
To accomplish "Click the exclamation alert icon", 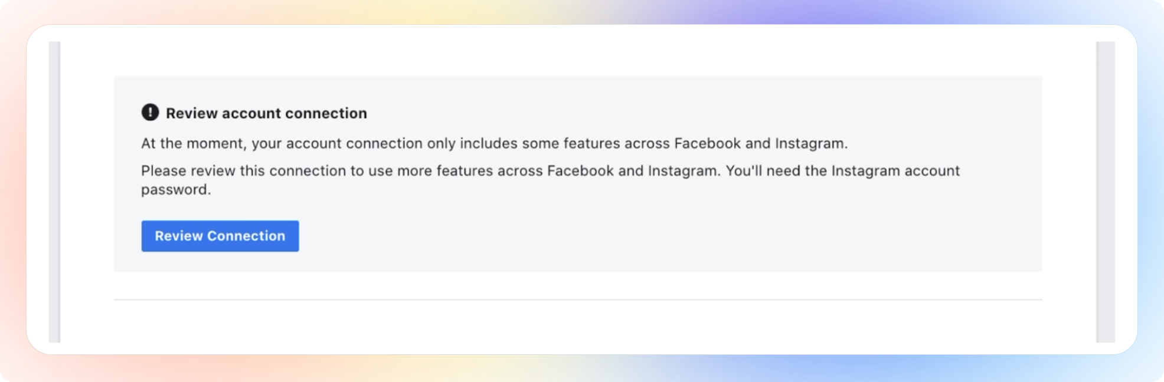I will pos(150,112).
